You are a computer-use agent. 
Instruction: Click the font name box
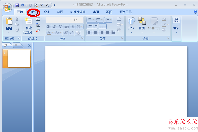[59, 20]
